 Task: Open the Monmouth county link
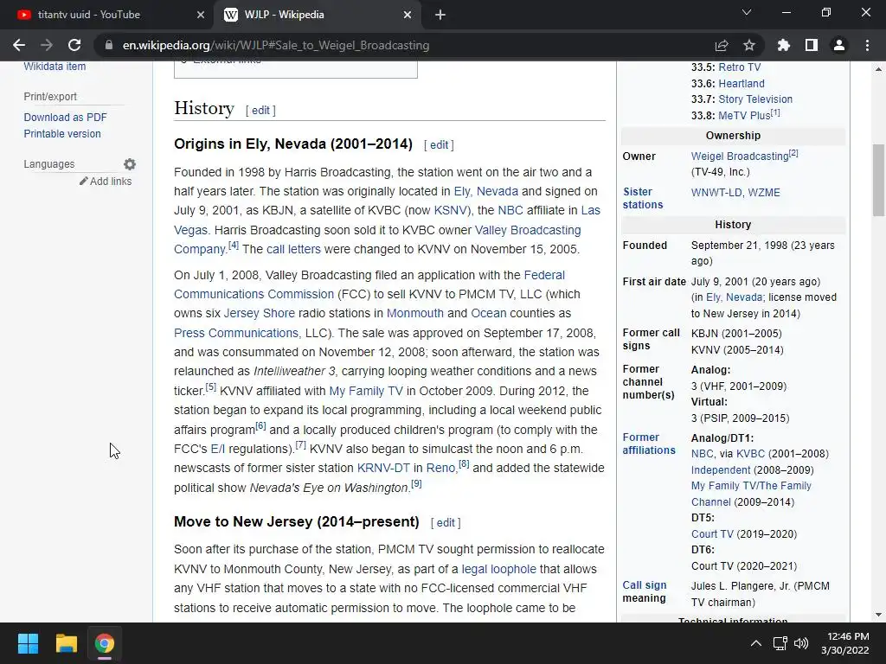[415, 313]
